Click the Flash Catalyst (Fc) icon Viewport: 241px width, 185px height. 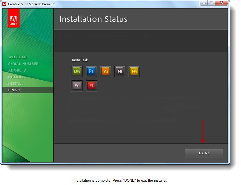point(77,86)
